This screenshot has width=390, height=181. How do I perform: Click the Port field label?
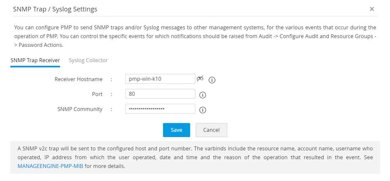(x=97, y=94)
